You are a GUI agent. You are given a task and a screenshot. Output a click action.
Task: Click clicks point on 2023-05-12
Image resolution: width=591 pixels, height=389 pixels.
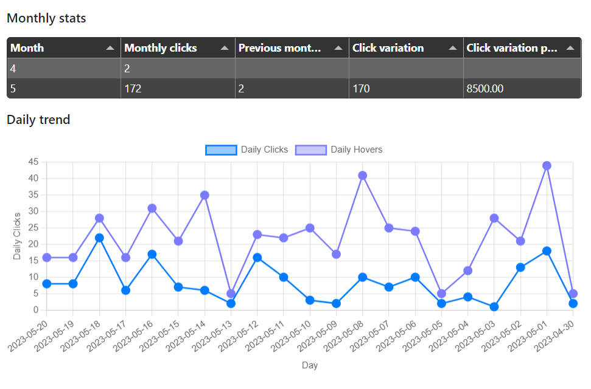[x=257, y=258]
